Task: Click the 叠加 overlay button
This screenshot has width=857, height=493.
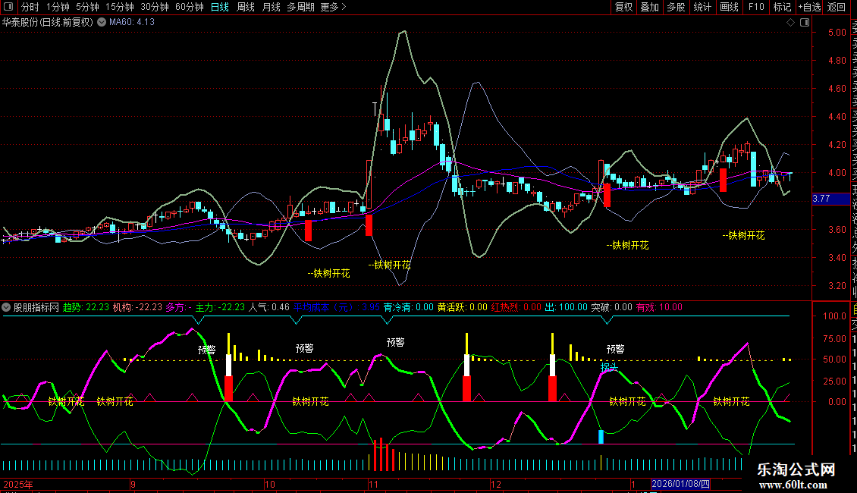Action: tap(649, 7)
